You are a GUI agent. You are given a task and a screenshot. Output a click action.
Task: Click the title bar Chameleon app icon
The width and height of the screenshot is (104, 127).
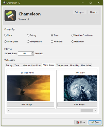[4, 3]
